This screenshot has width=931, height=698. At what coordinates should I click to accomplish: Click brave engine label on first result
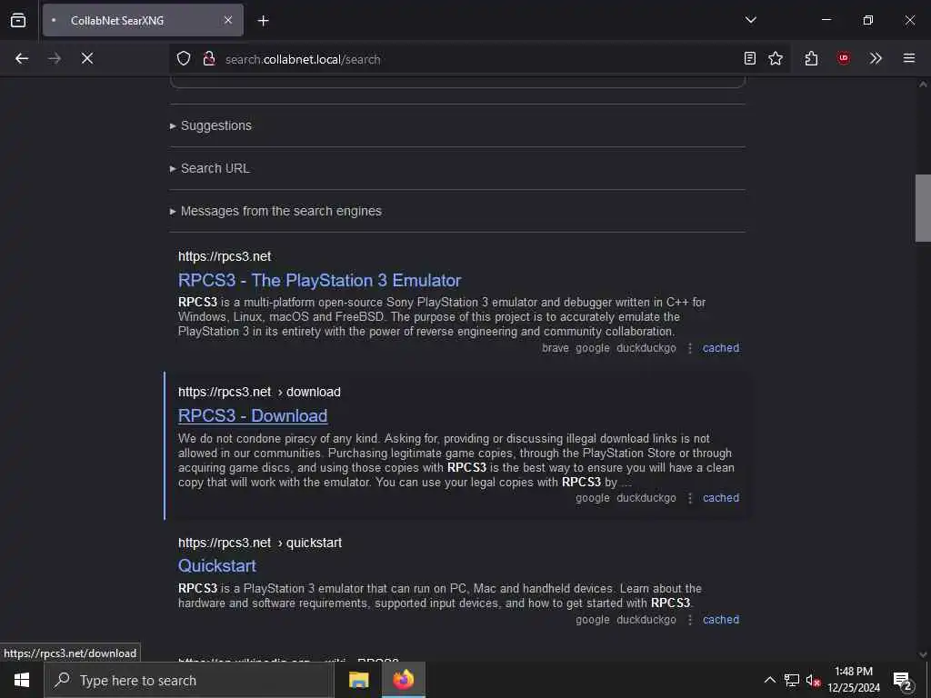[x=556, y=348]
